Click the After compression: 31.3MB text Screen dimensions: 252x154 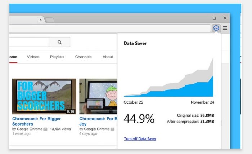click(190, 122)
